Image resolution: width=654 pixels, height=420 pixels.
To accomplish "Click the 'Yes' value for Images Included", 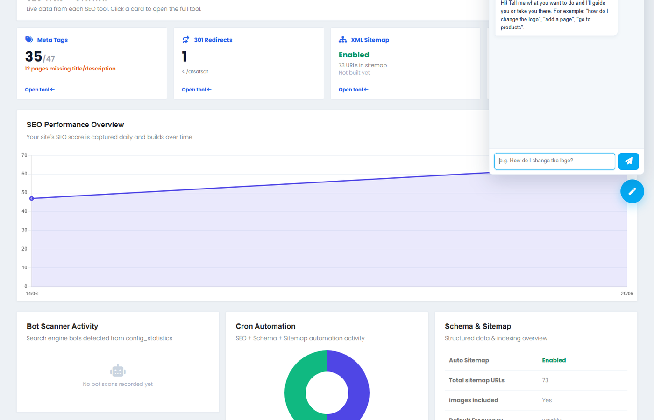I will point(547,400).
